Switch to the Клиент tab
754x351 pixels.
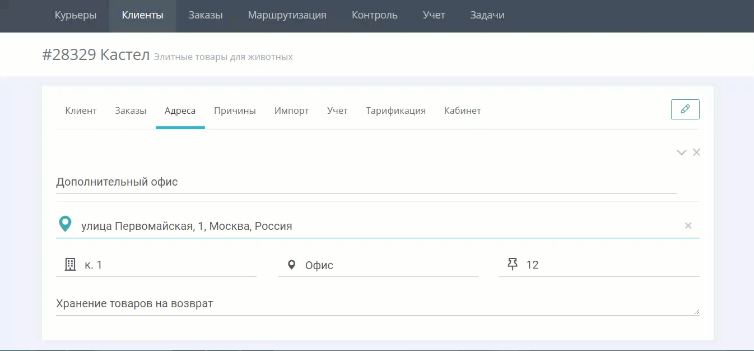pyautogui.click(x=81, y=110)
